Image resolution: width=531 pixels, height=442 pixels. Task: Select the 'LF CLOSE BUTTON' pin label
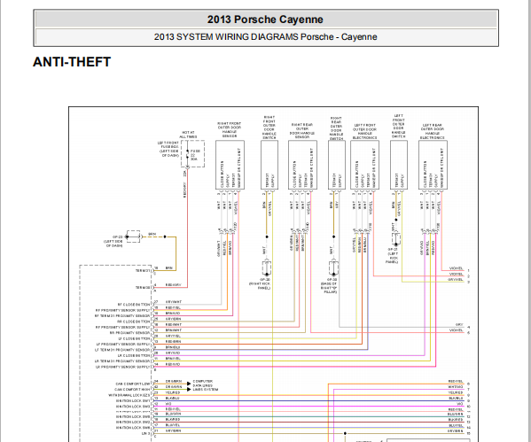tap(134, 338)
